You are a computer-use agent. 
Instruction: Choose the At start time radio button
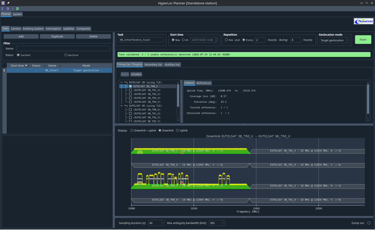(183, 40)
